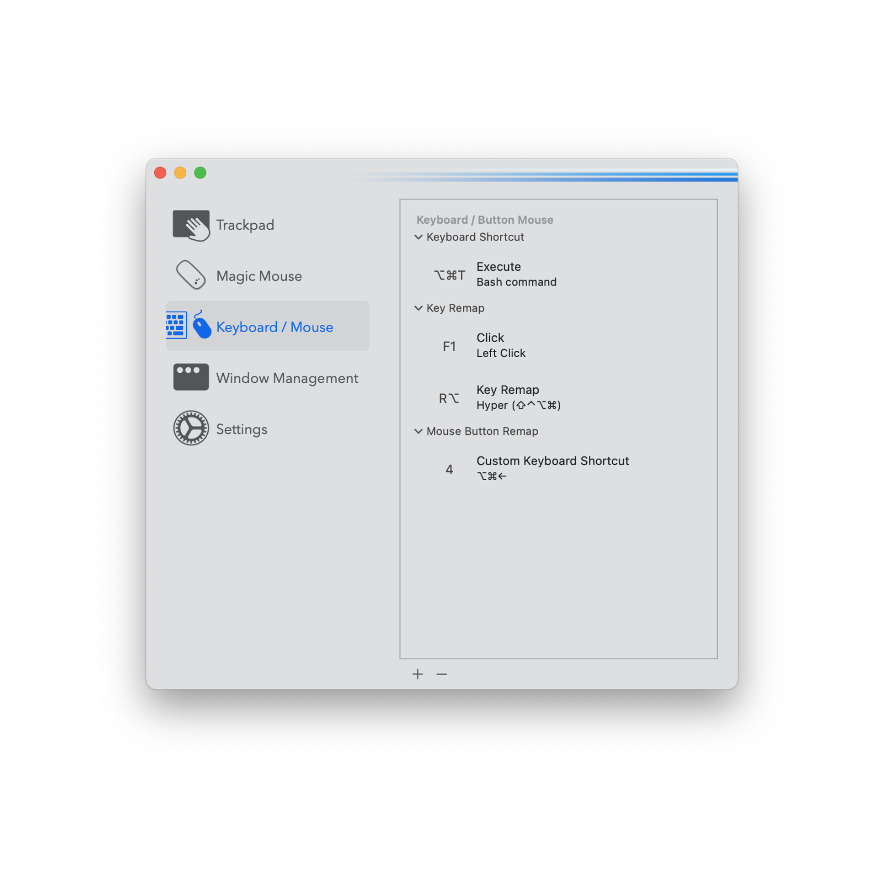884x884 pixels.
Task: Click the blue mouse icon in sidebar
Action: click(x=202, y=325)
